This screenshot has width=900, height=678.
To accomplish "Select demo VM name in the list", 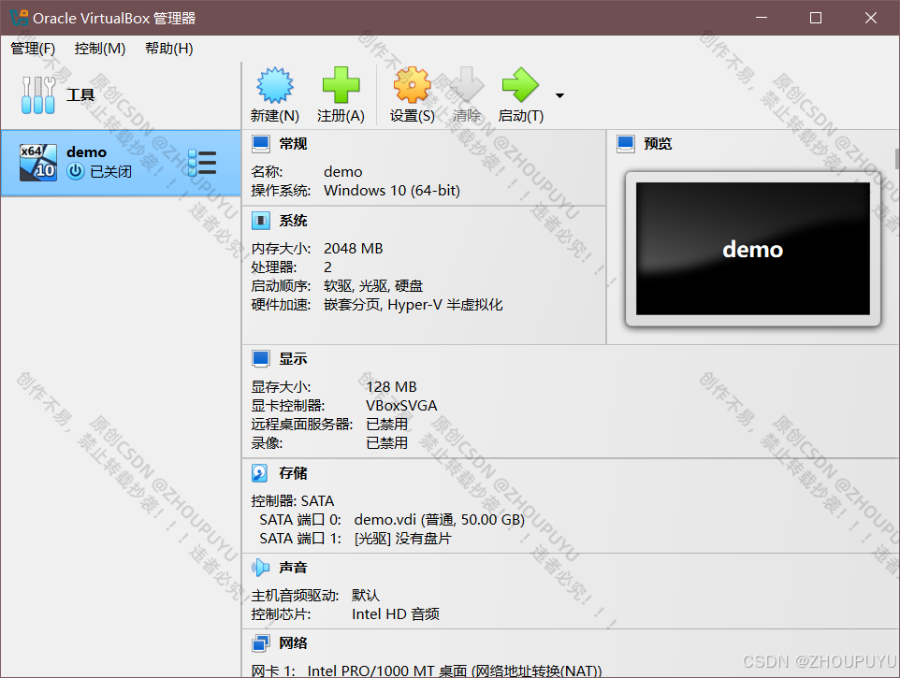I will point(87,152).
